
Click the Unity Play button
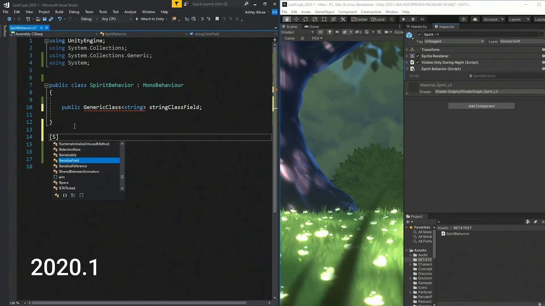coord(403,19)
